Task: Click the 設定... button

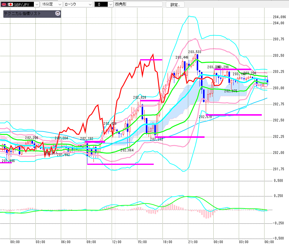Action: [x=175, y=5]
